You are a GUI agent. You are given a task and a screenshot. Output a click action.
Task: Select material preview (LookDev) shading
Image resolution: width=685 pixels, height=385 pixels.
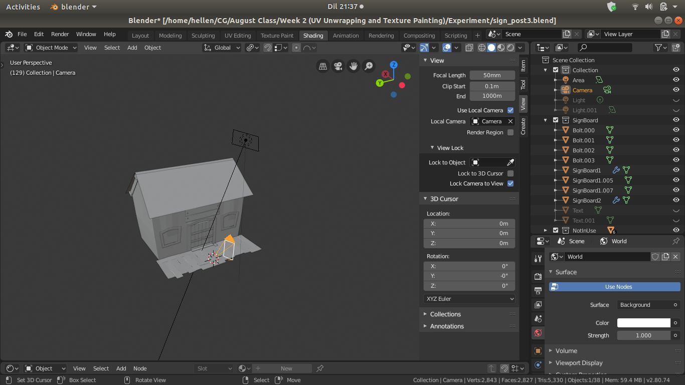pos(501,48)
